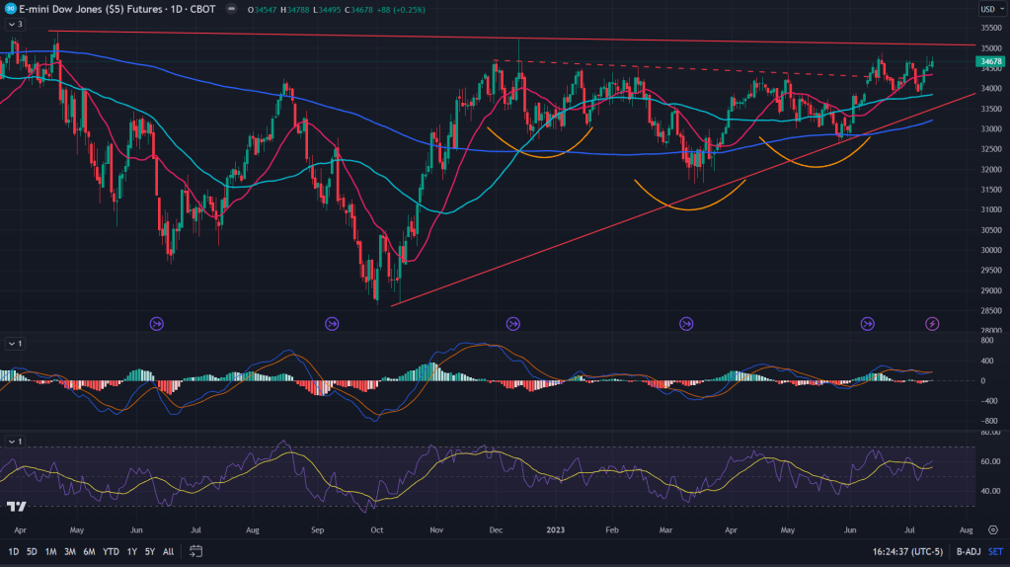Click the contract rollover marker near March
Screen dimensions: 1010x567
click(x=687, y=323)
